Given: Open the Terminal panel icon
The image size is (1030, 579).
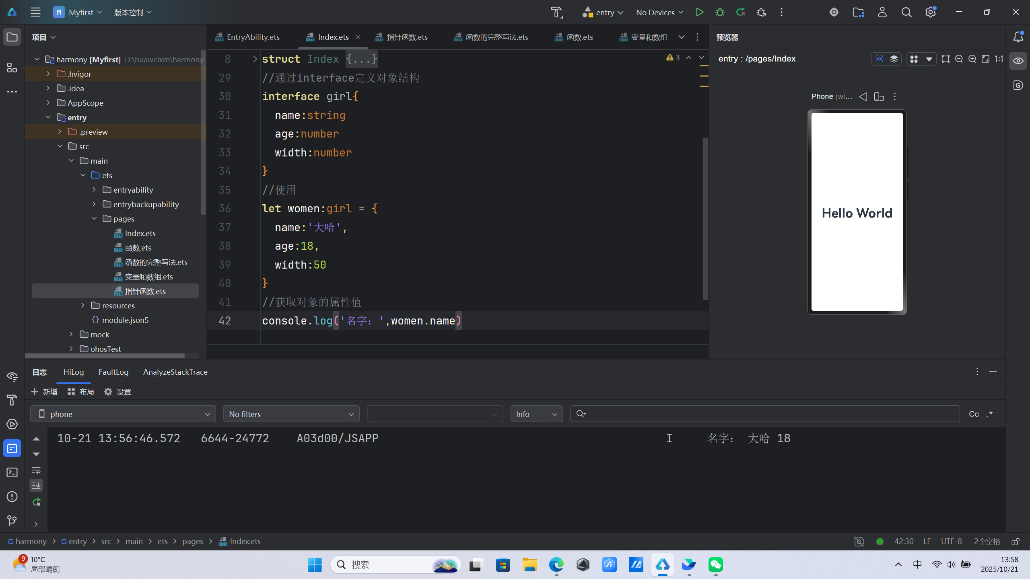Looking at the screenshot, I should (x=12, y=472).
